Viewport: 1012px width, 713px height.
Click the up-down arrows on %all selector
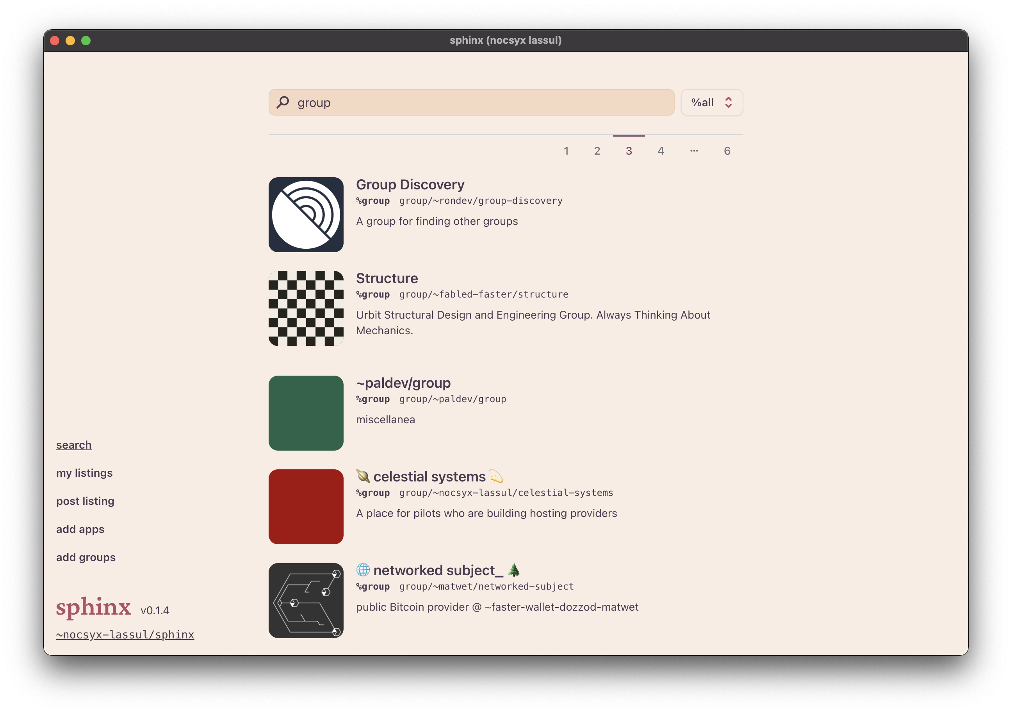[x=728, y=102]
